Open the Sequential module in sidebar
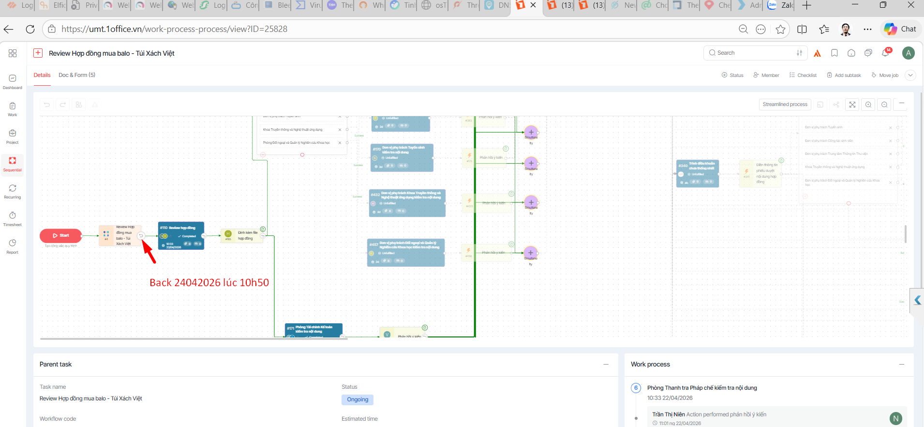The width and height of the screenshot is (924, 427). tap(13, 164)
